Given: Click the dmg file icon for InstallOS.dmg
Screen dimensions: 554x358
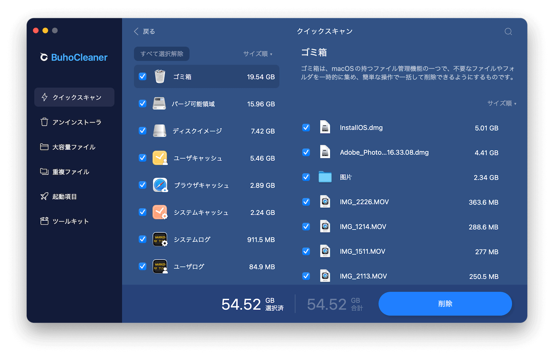Looking at the screenshot, I should tap(325, 127).
